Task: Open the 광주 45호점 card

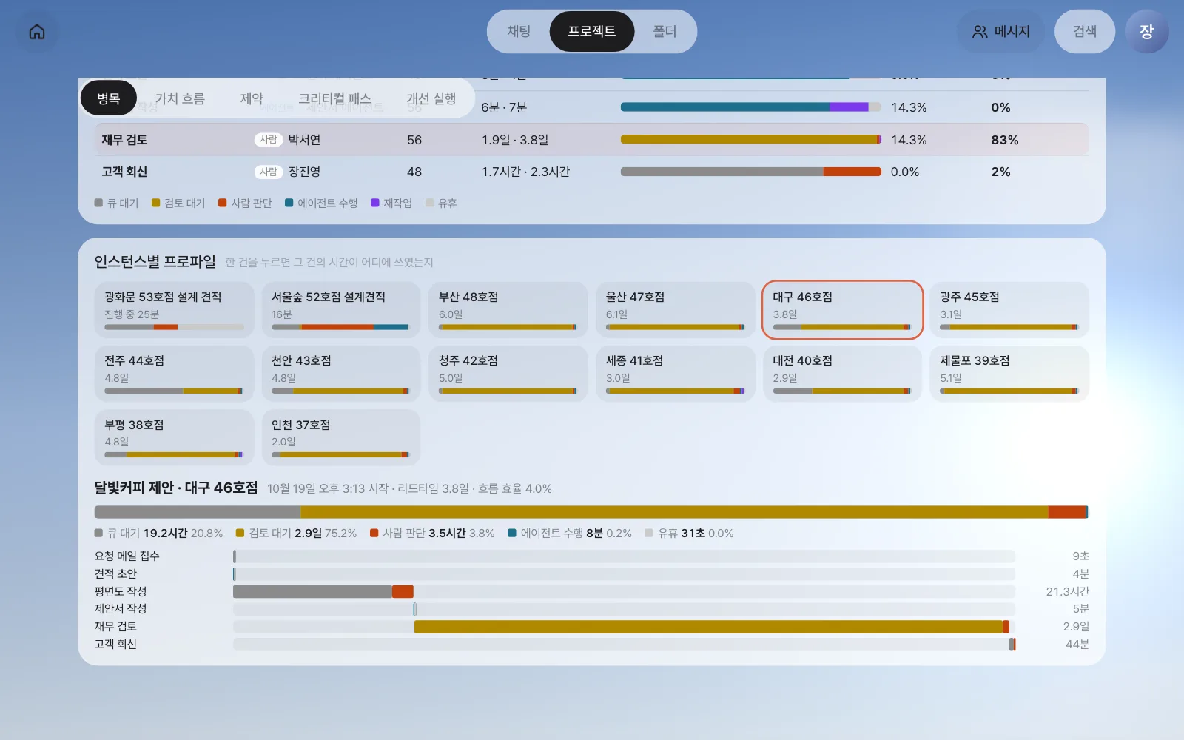Action: point(1009,310)
